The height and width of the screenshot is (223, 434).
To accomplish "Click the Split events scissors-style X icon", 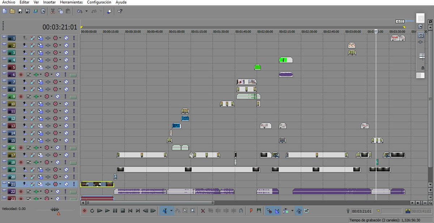I will pyautogui.click(x=203, y=211).
